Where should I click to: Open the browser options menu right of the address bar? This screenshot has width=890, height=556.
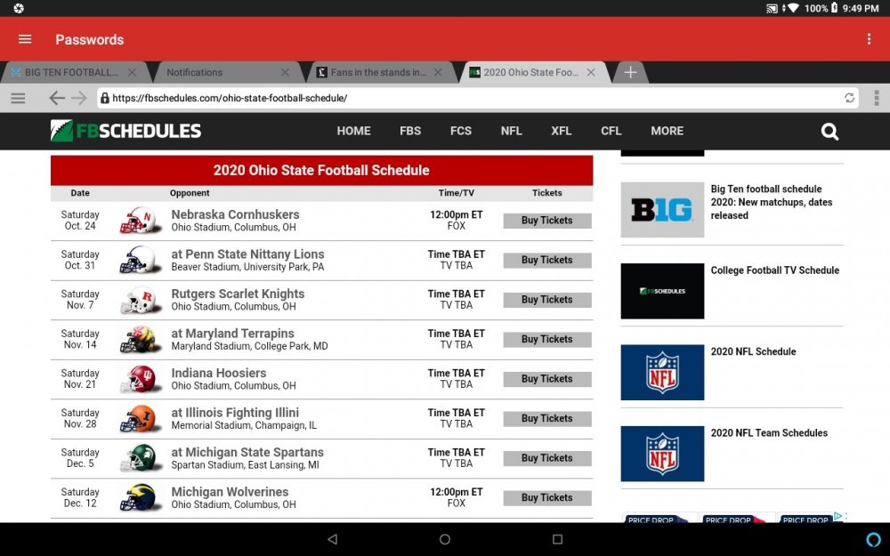click(x=877, y=98)
